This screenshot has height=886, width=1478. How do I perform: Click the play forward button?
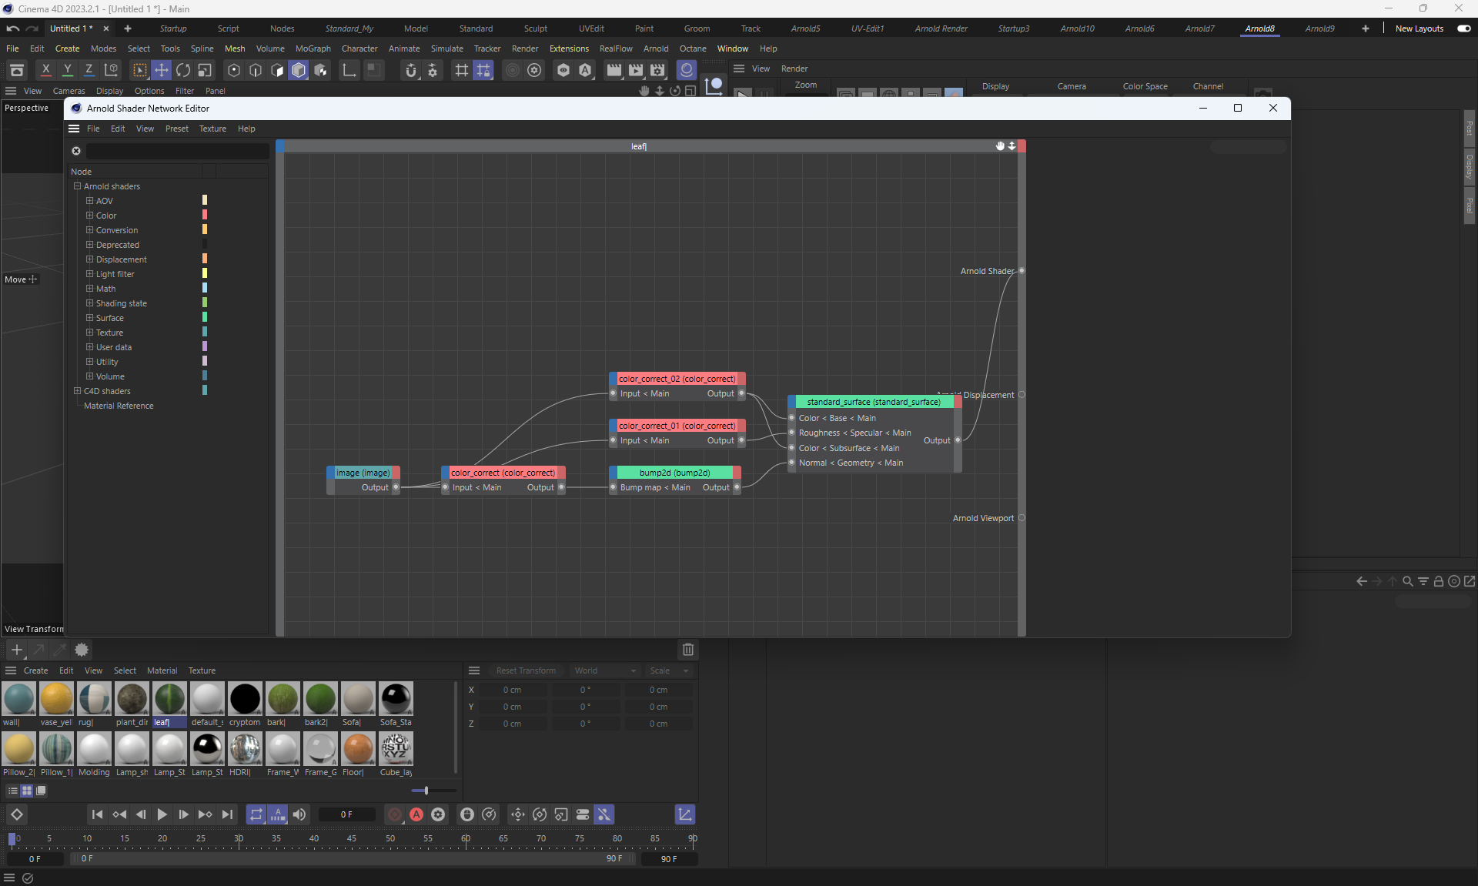pos(162,814)
